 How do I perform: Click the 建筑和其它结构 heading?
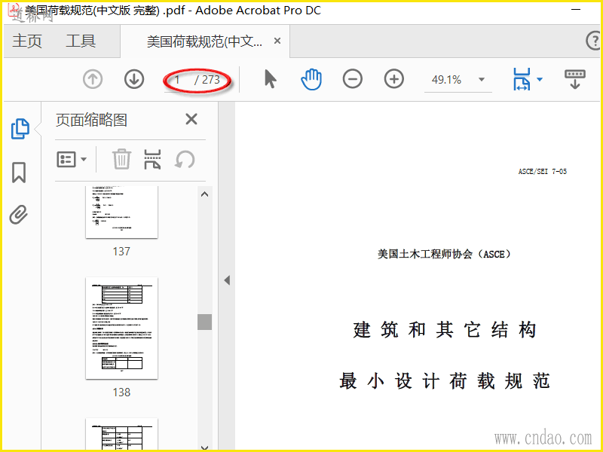coord(445,330)
